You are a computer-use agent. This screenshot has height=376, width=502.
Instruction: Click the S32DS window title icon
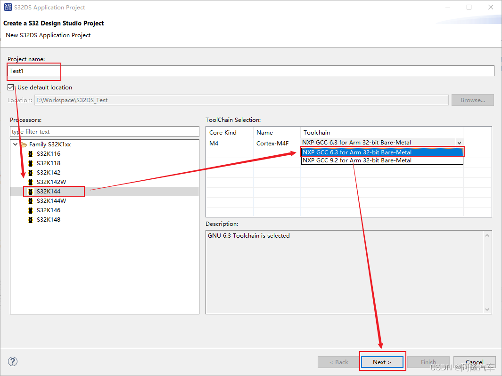(x=8, y=7)
